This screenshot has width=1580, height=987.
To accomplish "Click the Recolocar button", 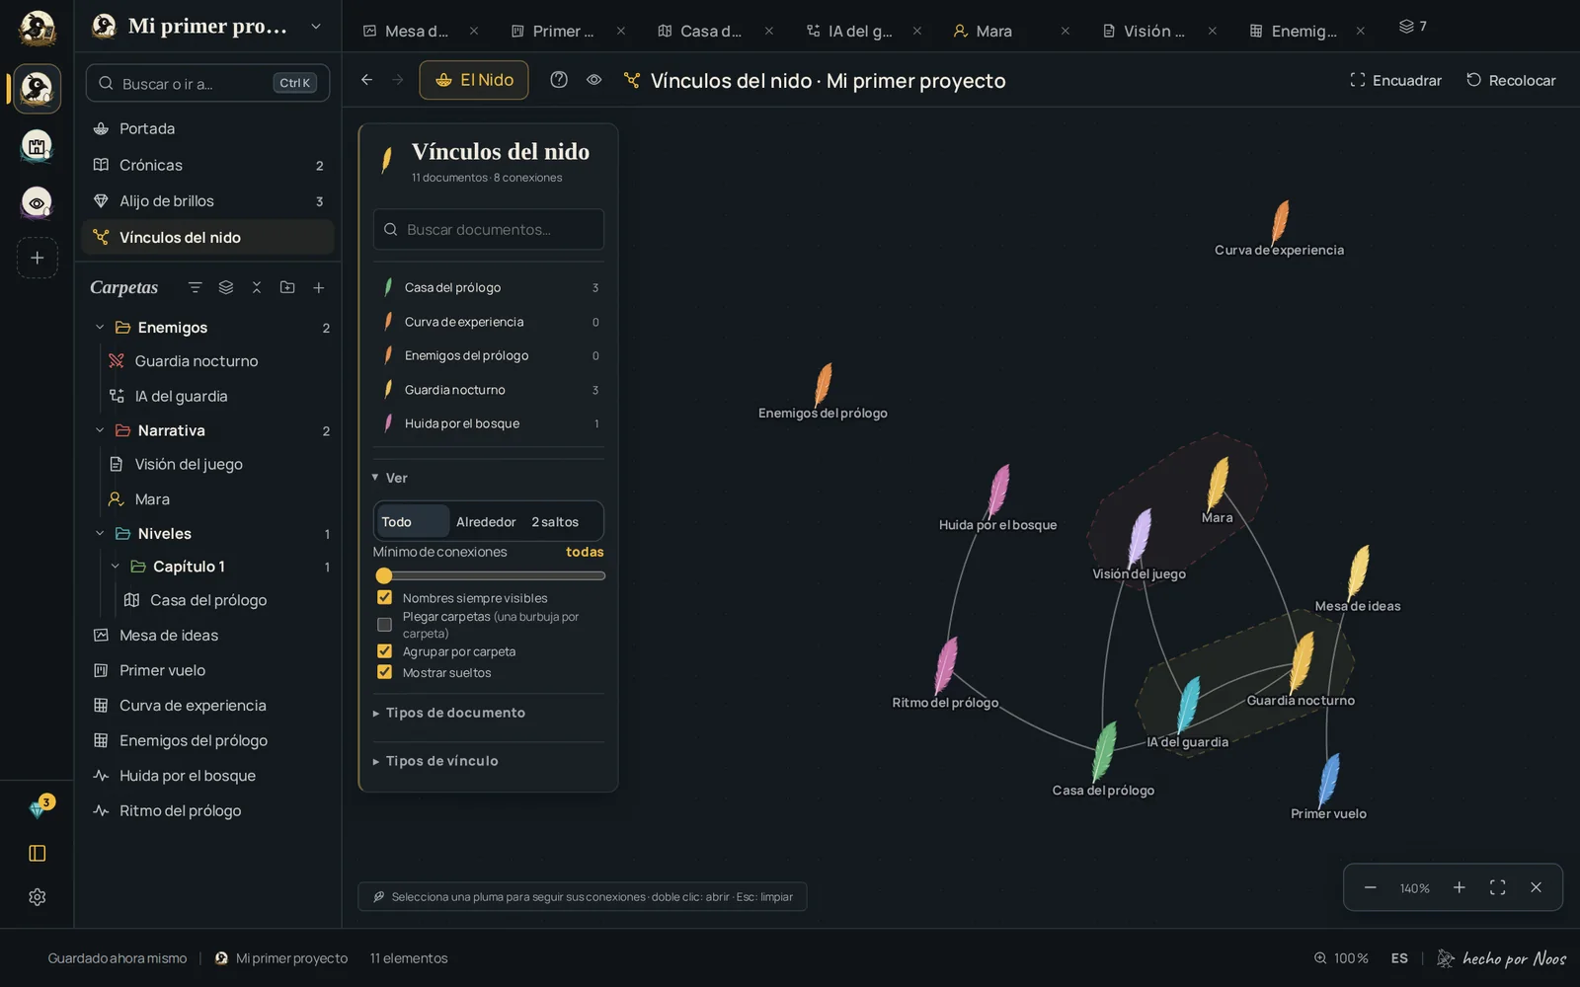I will pyautogui.click(x=1511, y=80).
